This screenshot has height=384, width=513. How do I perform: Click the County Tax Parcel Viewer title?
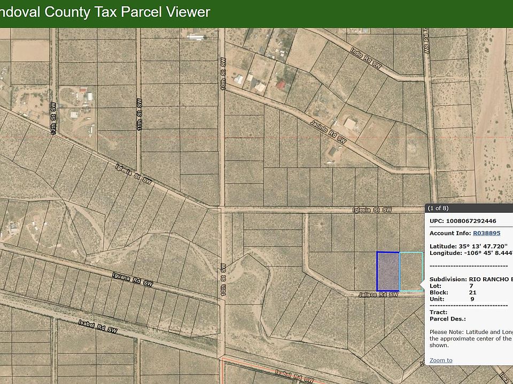105,12
